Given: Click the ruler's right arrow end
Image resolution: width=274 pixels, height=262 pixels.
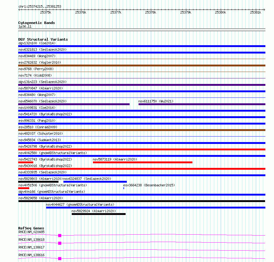Looking at the screenshot, I should coord(264,10).
